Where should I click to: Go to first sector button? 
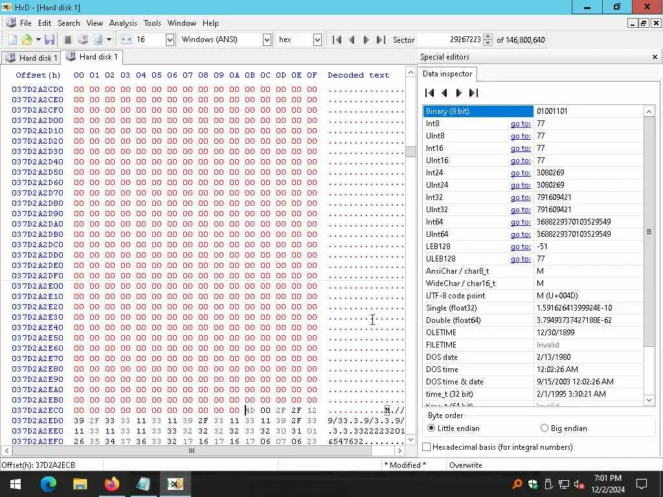click(x=337, y=39)
